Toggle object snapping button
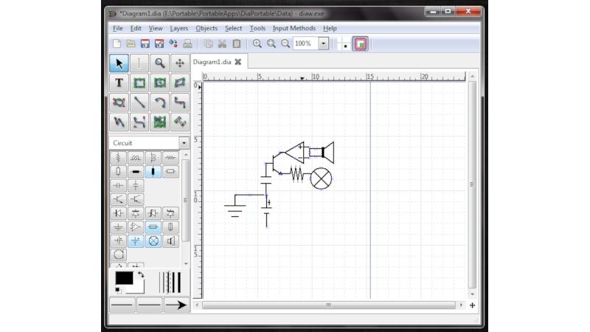 coord(360,44)
